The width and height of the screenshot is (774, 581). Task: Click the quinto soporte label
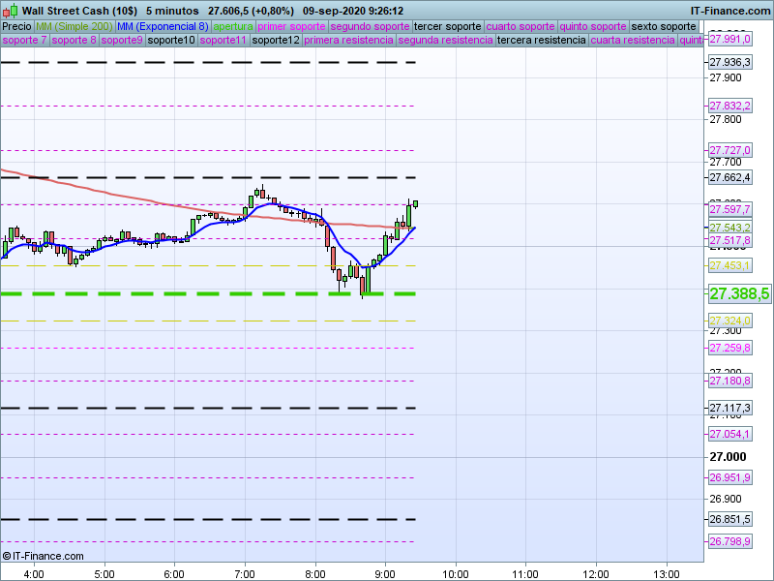(593, 27)
